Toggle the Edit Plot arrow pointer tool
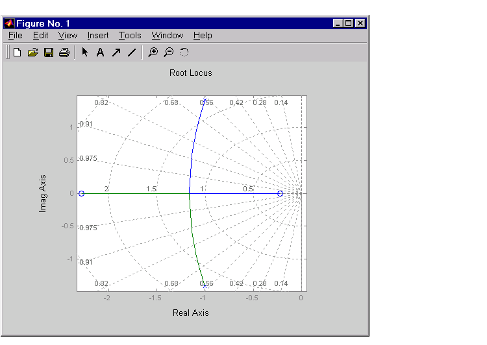This screenshot has width=487, height=345. tap(84, 53)
